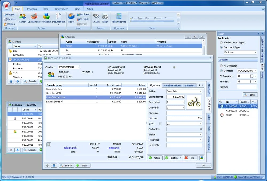The image size is (267, 181).
Task: Click OK in the invoice dialog
Action: 203,166
